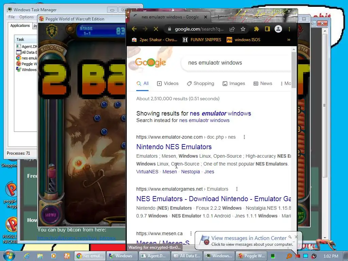Open NES Emulators - Download Nintendo result
This screenshot has height=261, width=348.
(x=213, y=198)
